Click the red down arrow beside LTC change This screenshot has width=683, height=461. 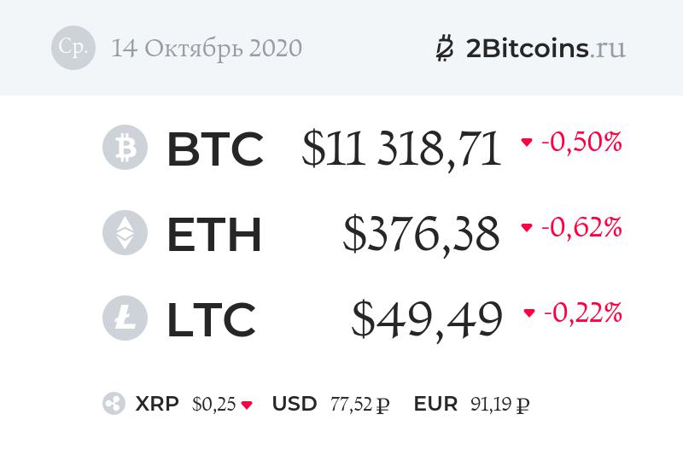pyautogui.click(x=529, y=313)
